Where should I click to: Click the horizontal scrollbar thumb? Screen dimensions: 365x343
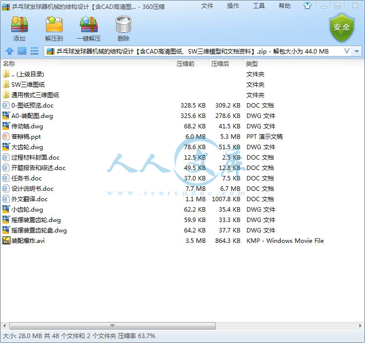tap(113, 326)
